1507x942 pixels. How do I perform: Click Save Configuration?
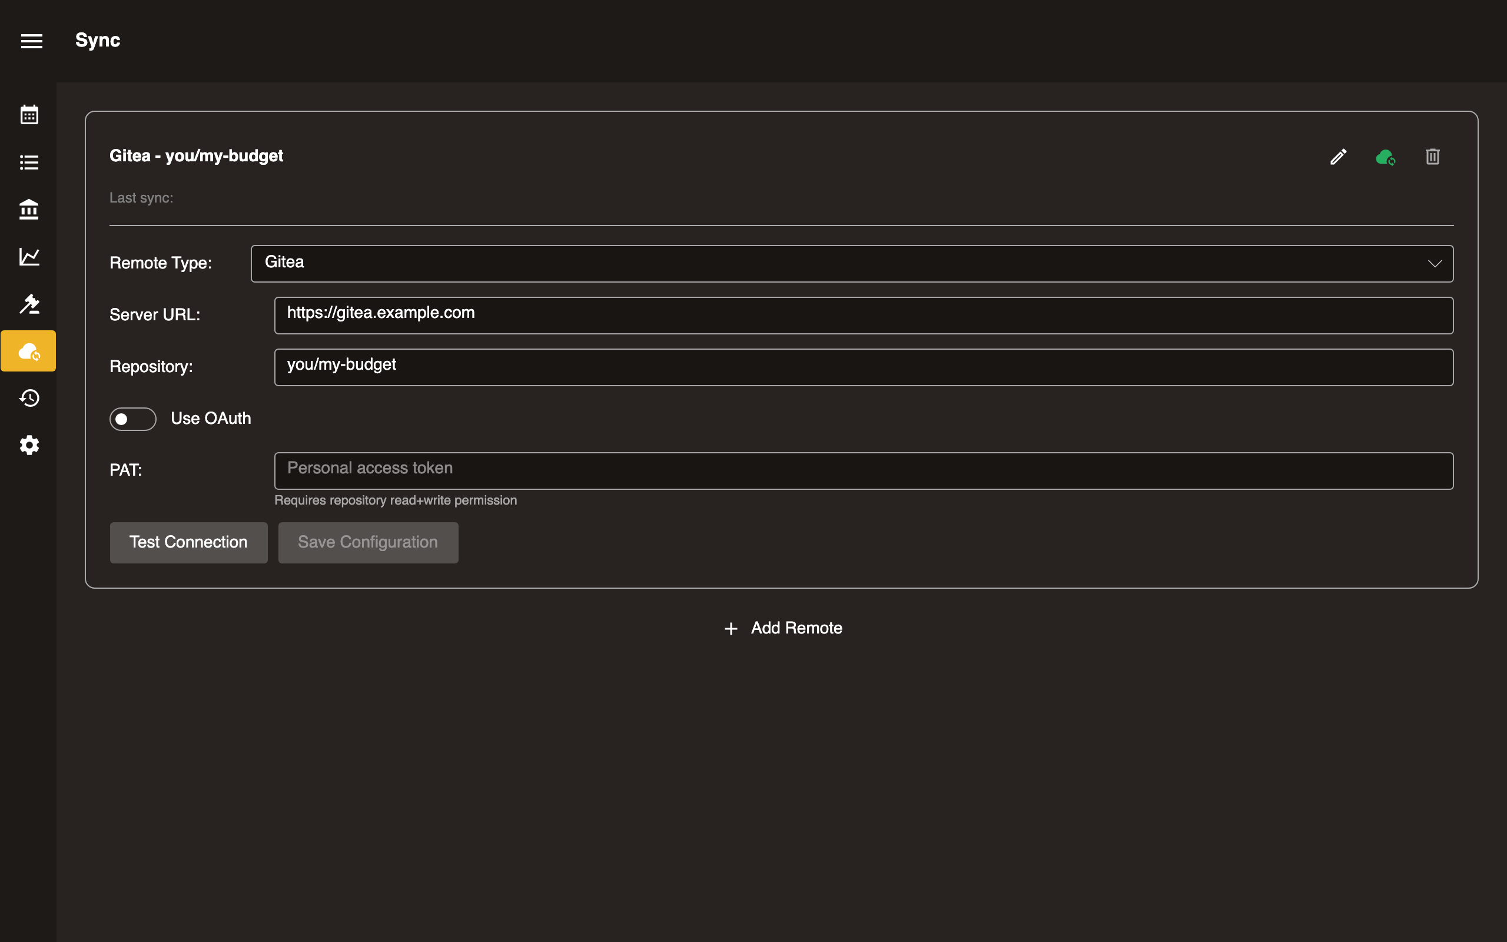click(x=367, y=542)
